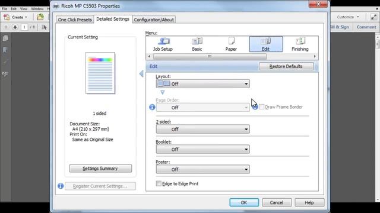The image size is (380, 213).
Task: Open the Window menu in Acrobat
Action: coord(37,9)
